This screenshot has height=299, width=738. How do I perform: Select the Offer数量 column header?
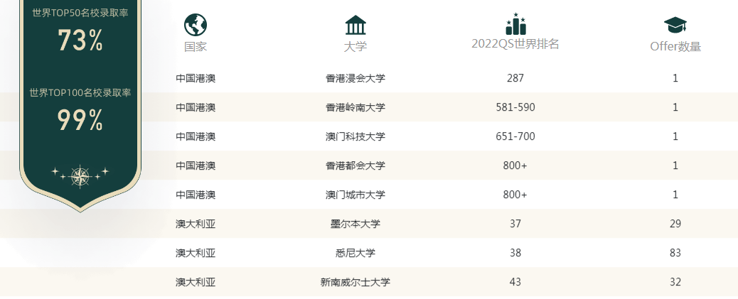675,47
